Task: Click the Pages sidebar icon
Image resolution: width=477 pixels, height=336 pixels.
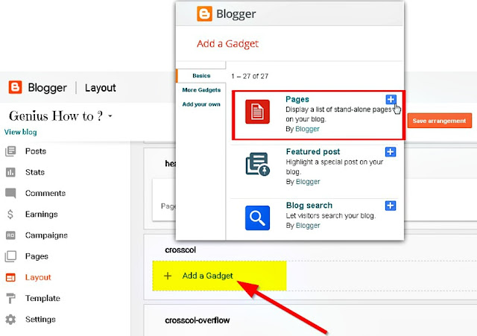Action: 10,256
